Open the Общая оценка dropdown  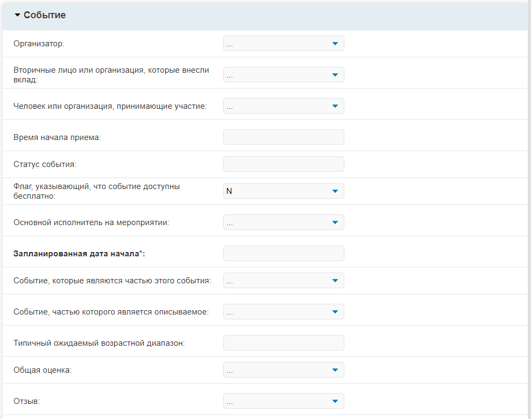[284, 370]
